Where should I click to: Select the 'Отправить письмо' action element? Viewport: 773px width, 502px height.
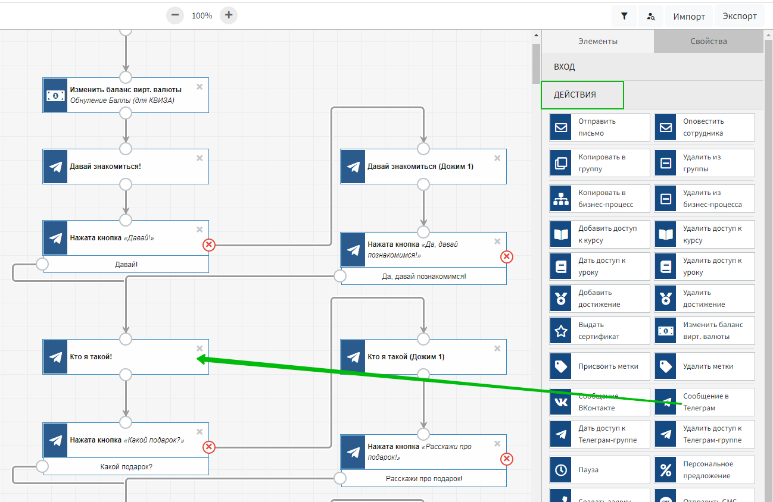coord(599,127)
